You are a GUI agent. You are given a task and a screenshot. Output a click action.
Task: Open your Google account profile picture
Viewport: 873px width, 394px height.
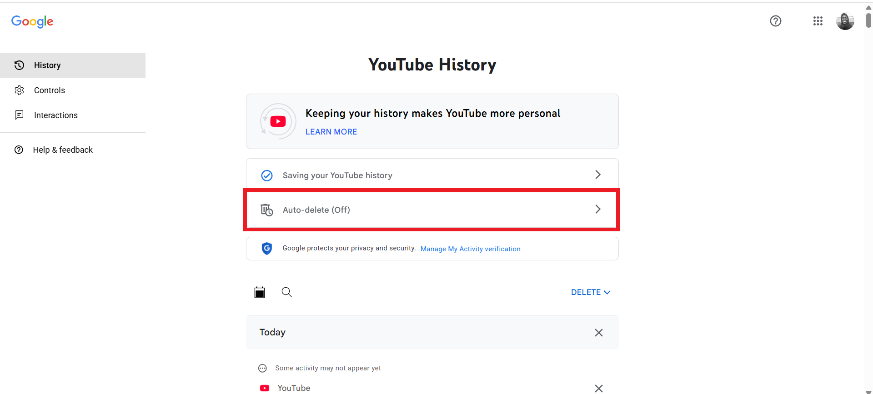[x=845, y=21]
